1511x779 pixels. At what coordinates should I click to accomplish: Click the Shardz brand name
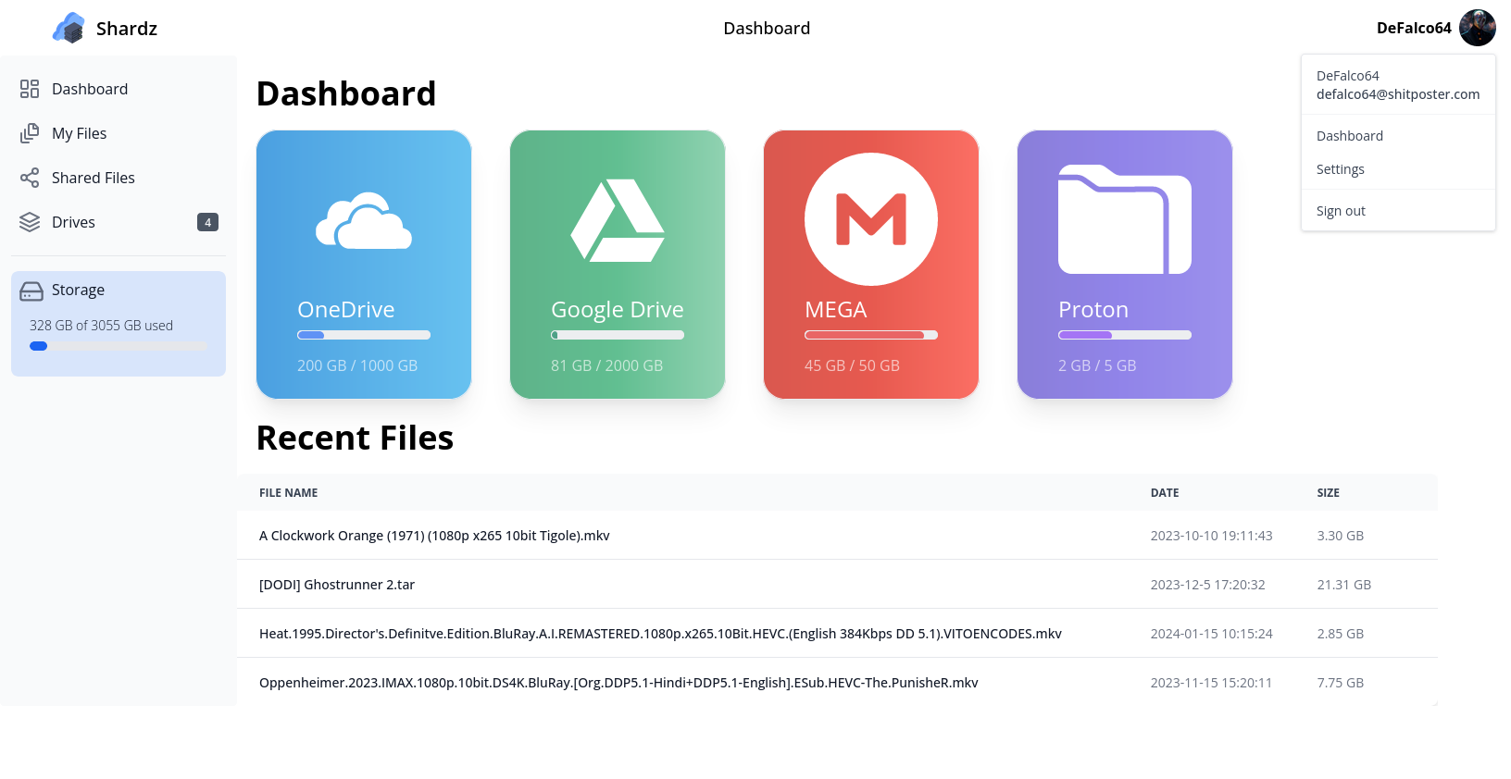tap(127, 29)
